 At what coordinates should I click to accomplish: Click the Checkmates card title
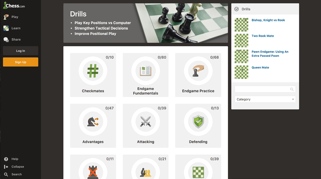[x=93, y=91]
